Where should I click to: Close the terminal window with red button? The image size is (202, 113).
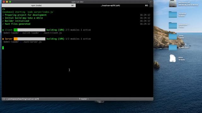click(x=4, y=2)
